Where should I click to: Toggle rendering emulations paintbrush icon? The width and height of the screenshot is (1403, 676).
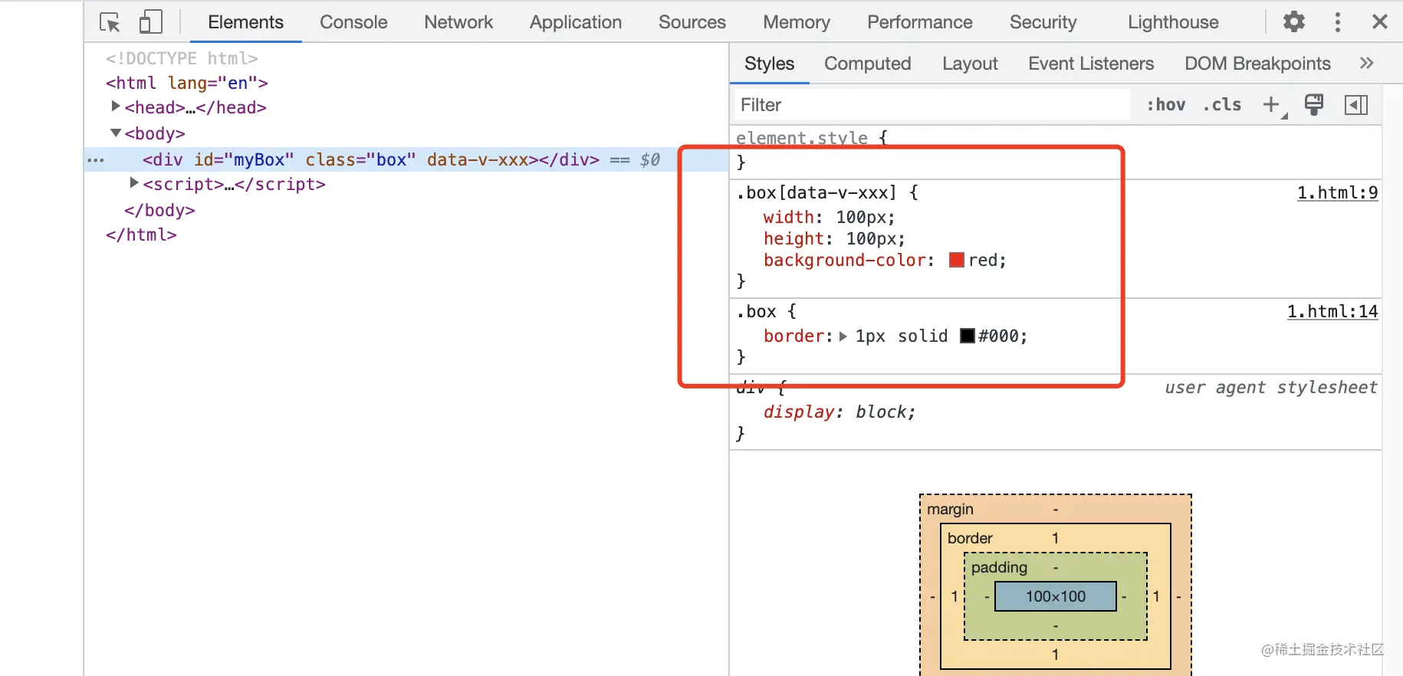click(x=1314, y=105)
